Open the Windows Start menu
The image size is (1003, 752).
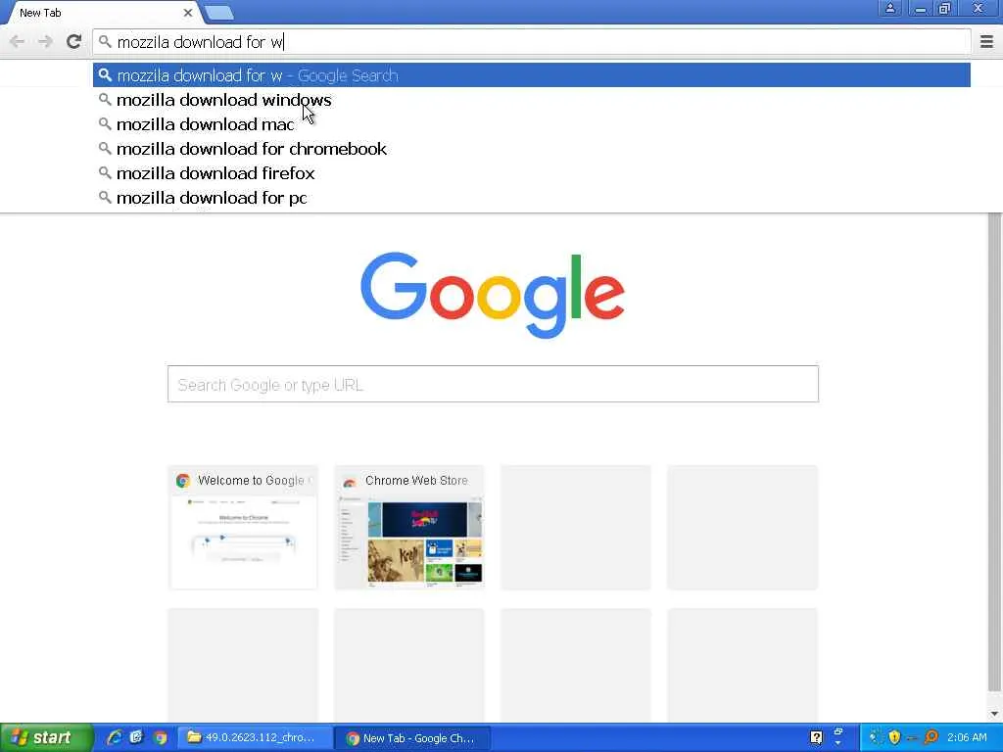46,737
